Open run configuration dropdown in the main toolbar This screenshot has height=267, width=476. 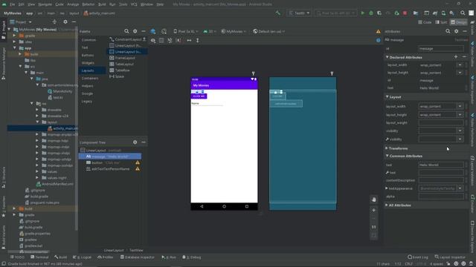click(x=299, y=13)
